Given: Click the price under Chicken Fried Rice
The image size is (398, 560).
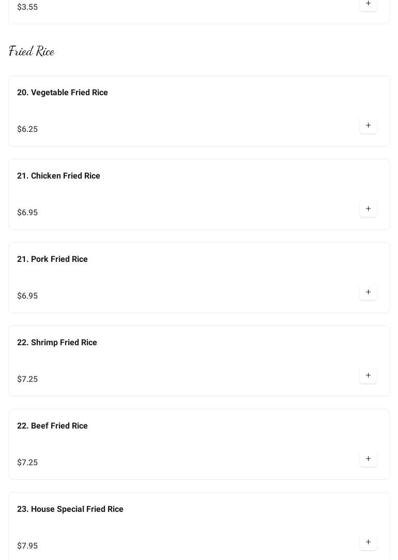Looking at the screenshot, I should click(x=27, y=213).
